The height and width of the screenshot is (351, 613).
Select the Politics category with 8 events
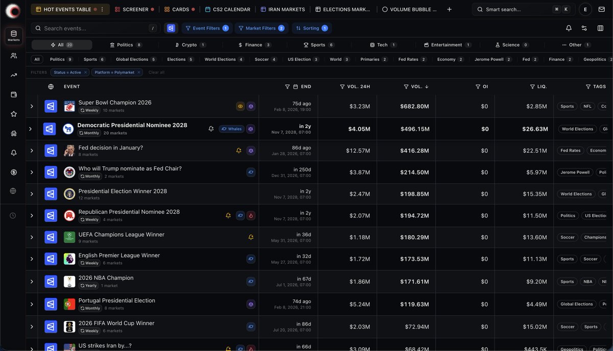[125, 45]
